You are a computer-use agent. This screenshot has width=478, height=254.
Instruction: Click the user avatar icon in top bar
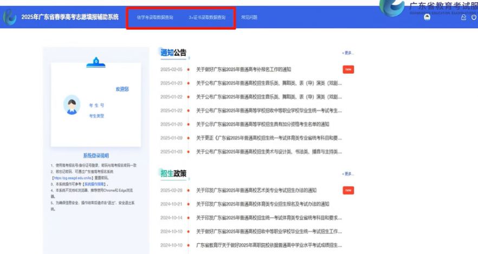427,17
